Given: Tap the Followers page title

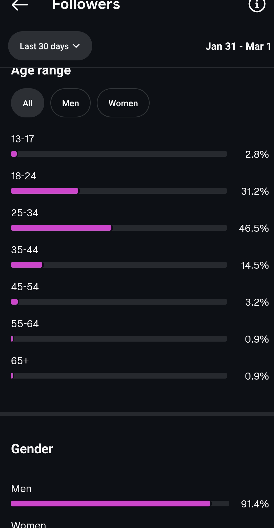Looking at the screenshot, I should pos(86,5).
